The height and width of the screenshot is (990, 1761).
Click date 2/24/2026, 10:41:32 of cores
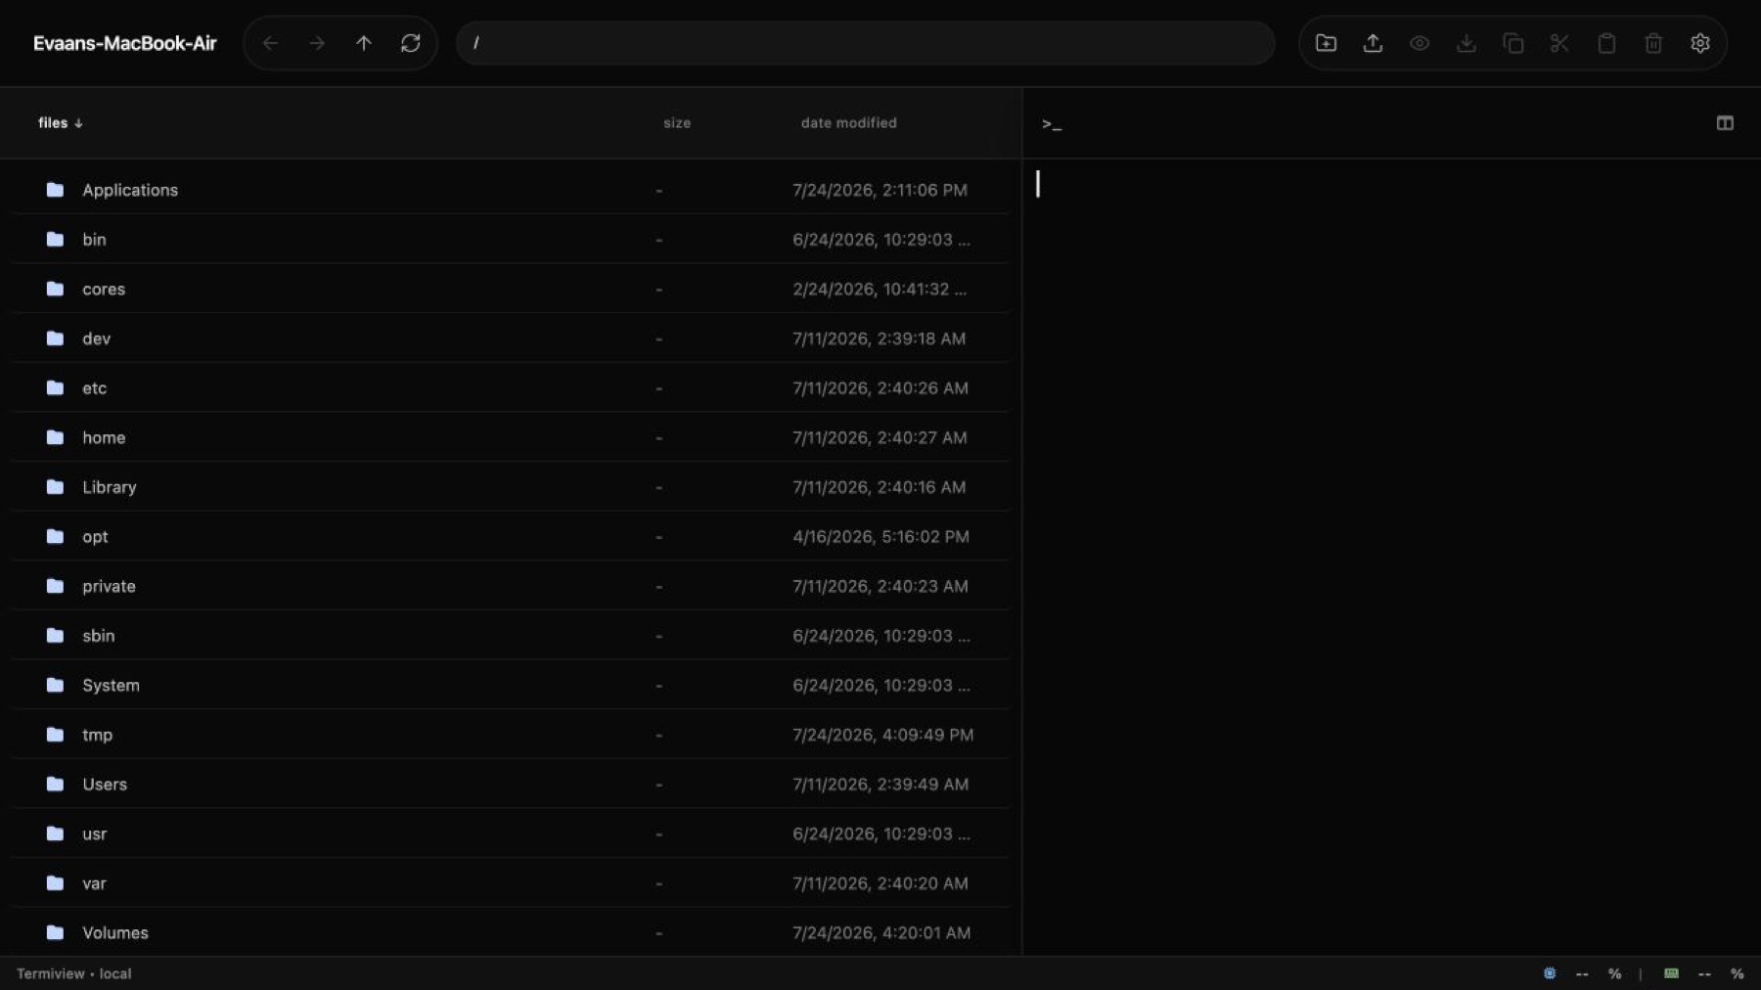[x=880, y=290]
